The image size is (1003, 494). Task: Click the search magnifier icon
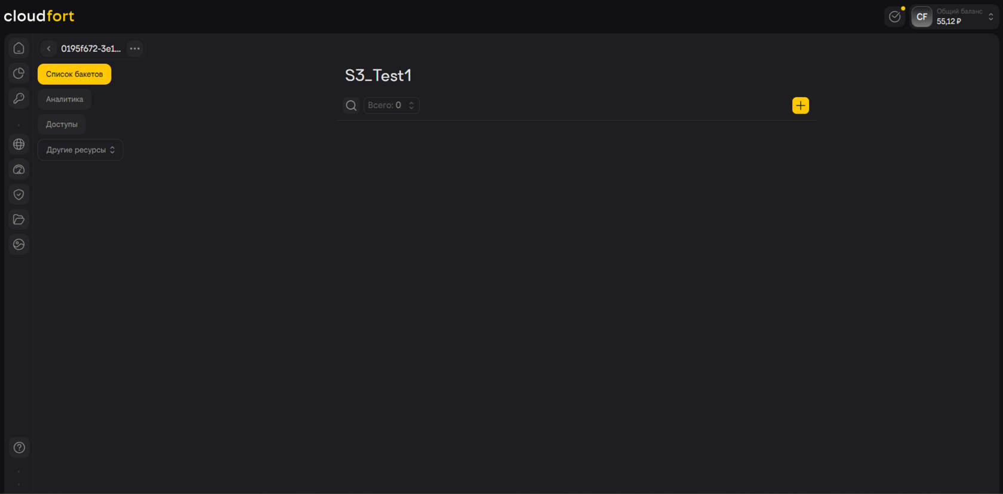click(351, 106)
